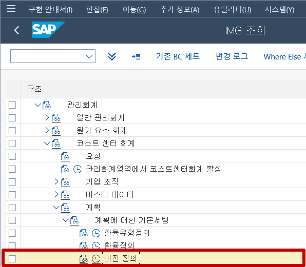306x267 pixels.
Task: Click the position-at-entry arrow list icon
Action: [x=136, y=57]
